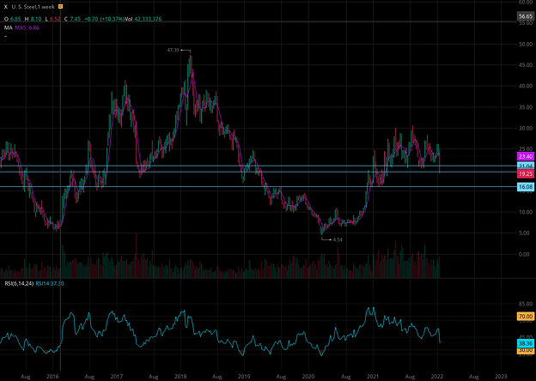Screen dimensions: 536x381
Task: Click the 30.00 price axis label above 25.00
Action: pyautogui.click(x=526, y=128)
